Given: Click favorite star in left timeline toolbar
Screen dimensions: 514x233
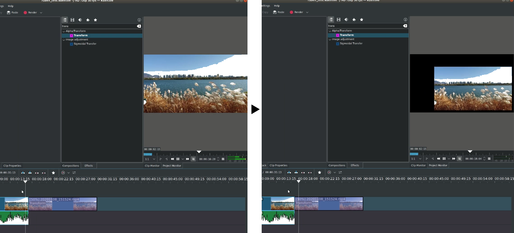Looking at the screenshot, I should click(53, 173).
